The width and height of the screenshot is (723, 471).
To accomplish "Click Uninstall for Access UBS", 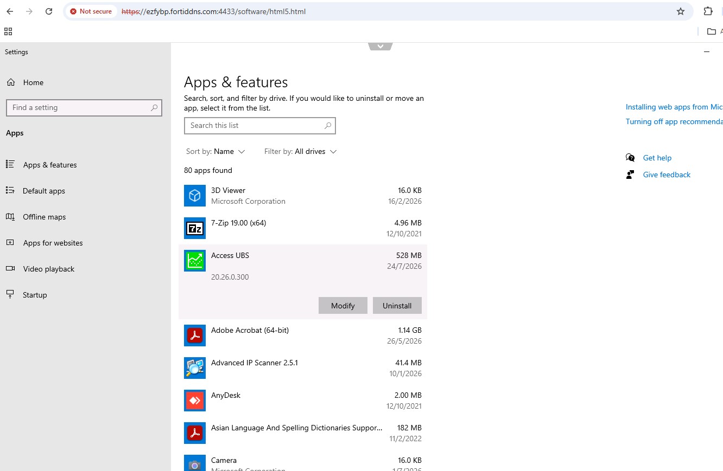I will click(x=397, y=306).
